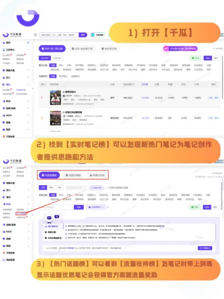Viewport: 224px width, 299px height.
Task: Switch to 实时-热门笔记榜 tab
Action: click(x=52, y=48)
